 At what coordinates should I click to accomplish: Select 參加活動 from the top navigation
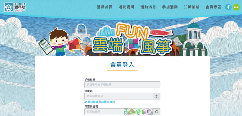(170, 7)
